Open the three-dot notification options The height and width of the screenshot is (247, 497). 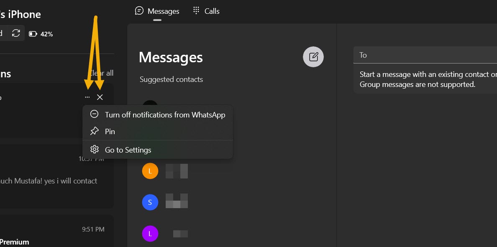click(87, 97)
